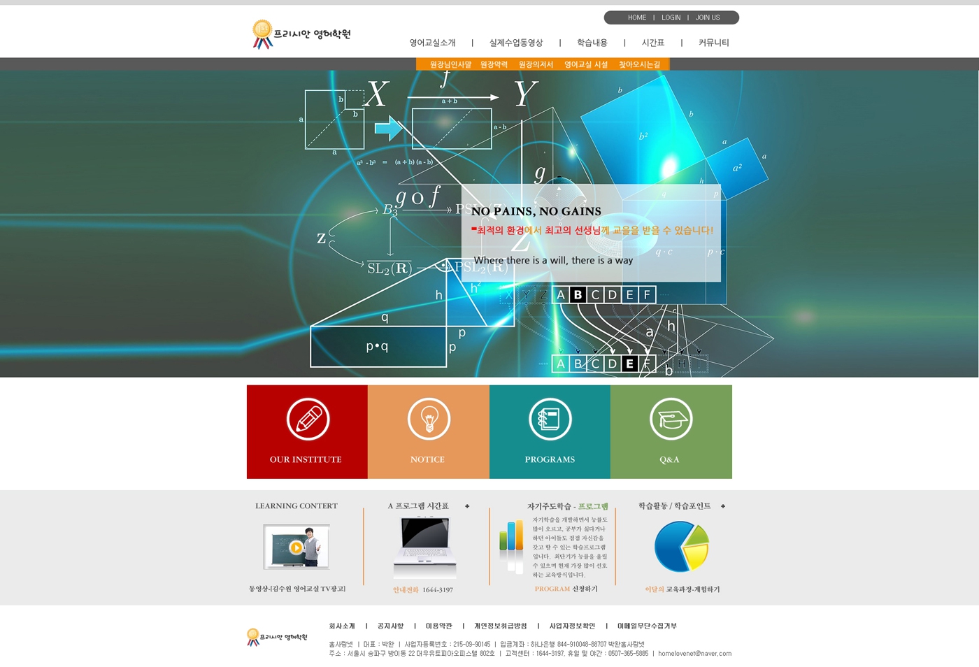Go to HOME in top bar
The width and height of the screenshot is (979, 667).
(x=637, y=17)
